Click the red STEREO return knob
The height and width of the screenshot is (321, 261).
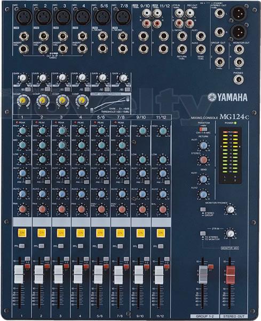pos(203,159)
